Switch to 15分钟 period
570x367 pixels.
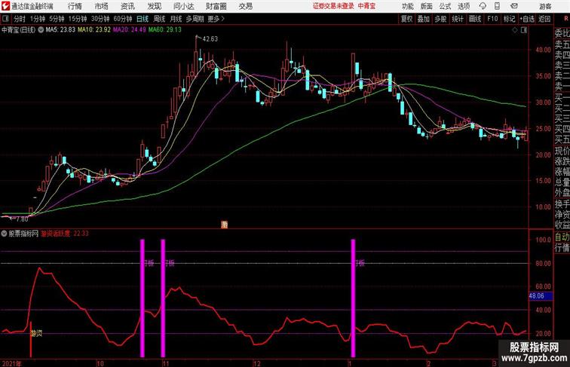click(x=78, y=19)
